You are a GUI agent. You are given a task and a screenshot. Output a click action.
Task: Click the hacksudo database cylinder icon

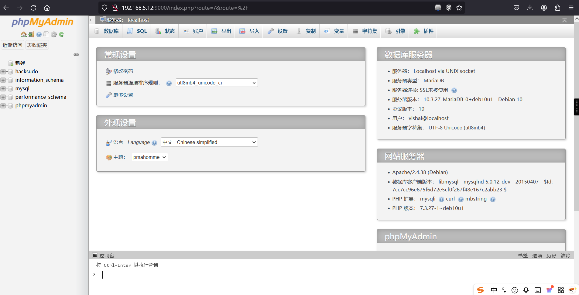click(x=10, y=72)
